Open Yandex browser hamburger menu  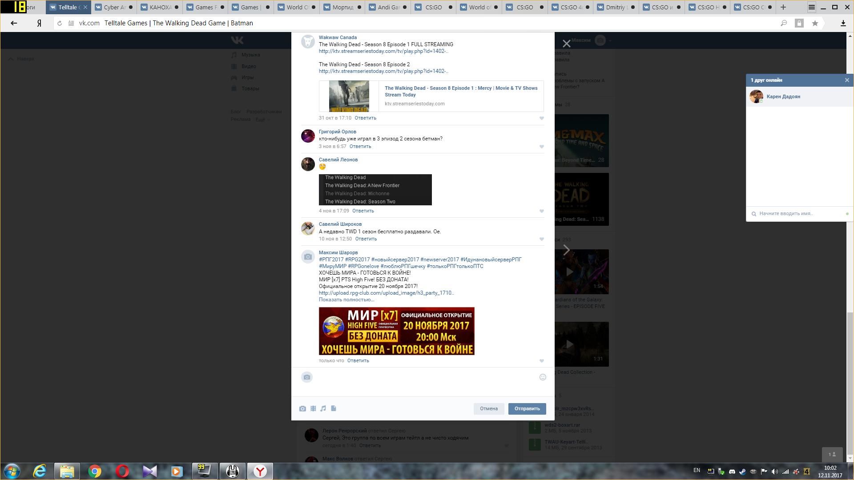pos(812,7)
